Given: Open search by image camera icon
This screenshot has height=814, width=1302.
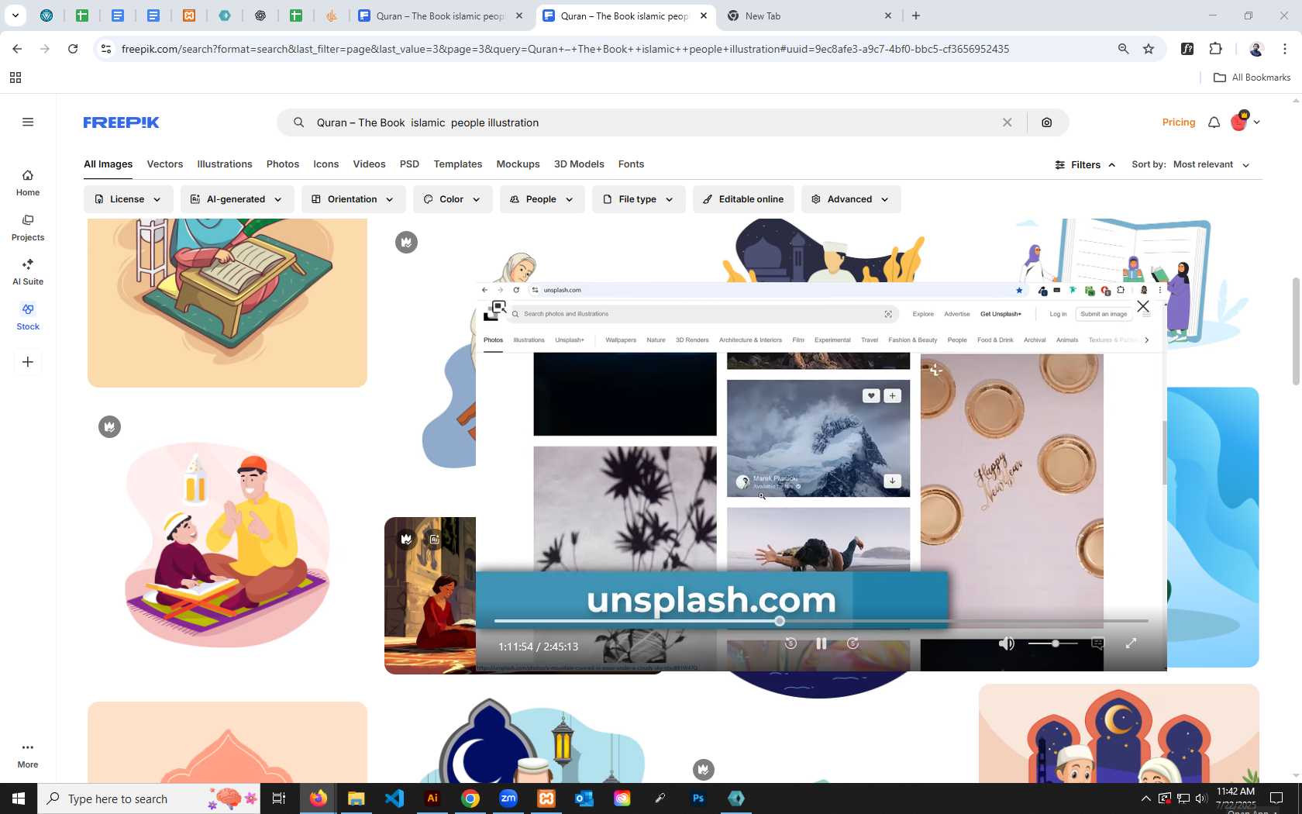Looking at the screenshot, I should pos(1047,122).
